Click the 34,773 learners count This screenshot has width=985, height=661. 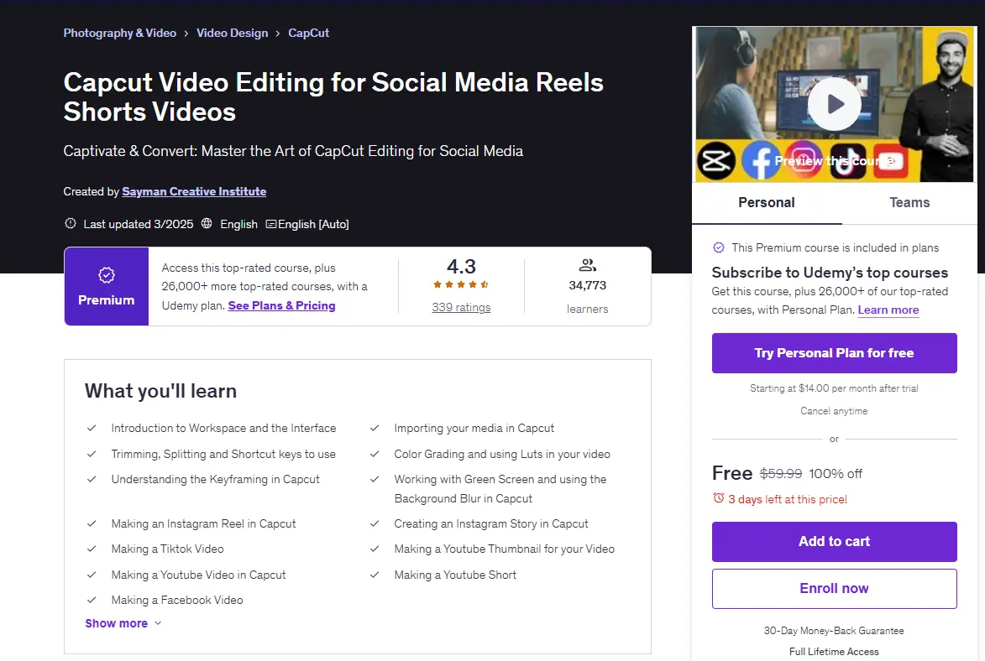tap(587, 285)
